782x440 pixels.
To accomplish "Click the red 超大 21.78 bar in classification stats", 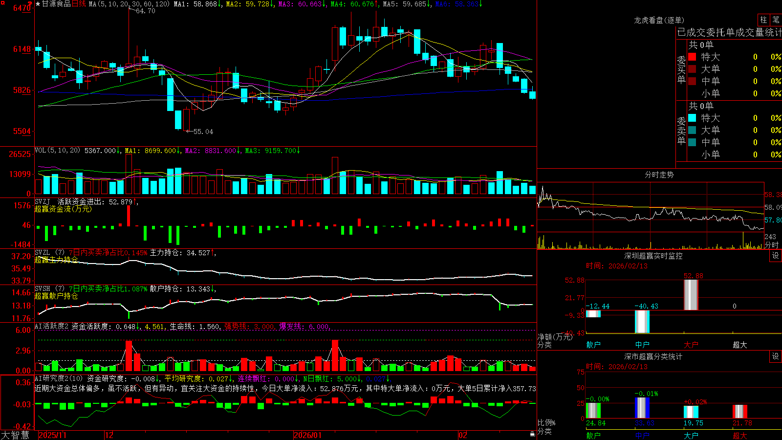I will pos(740,412).
